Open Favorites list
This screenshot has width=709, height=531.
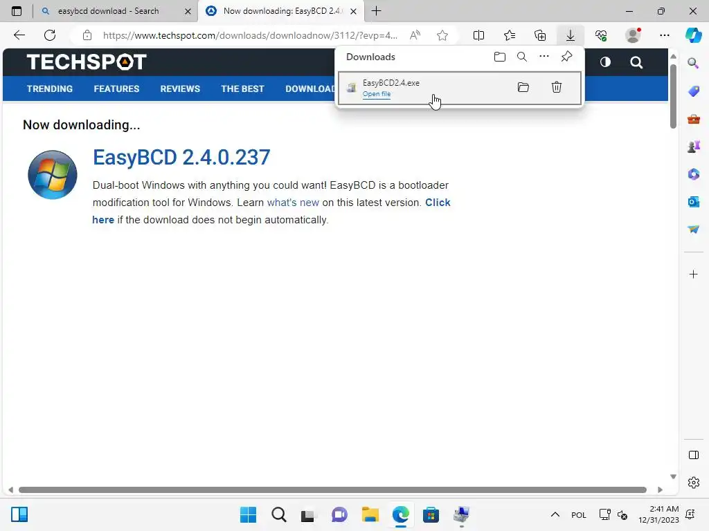[510, 35]
